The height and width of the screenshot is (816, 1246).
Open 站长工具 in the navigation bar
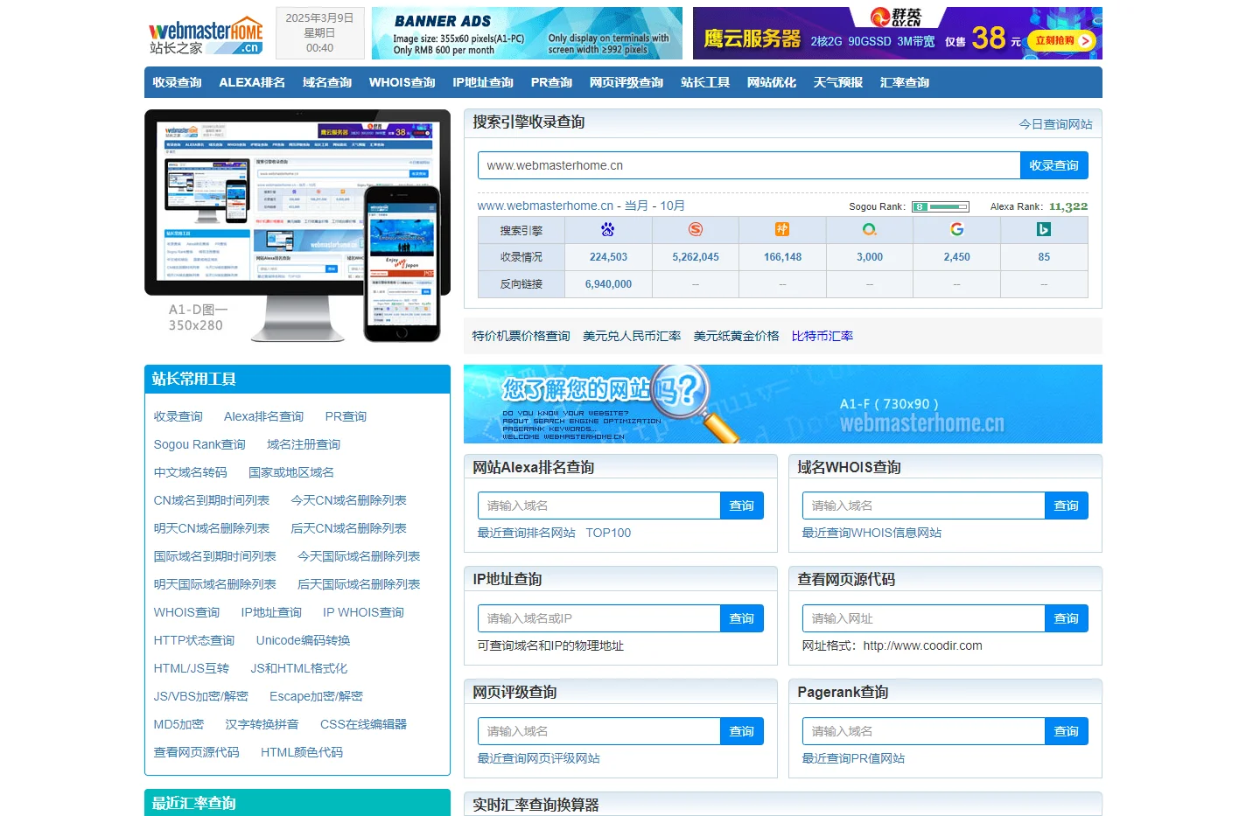[x=705, y=82]
